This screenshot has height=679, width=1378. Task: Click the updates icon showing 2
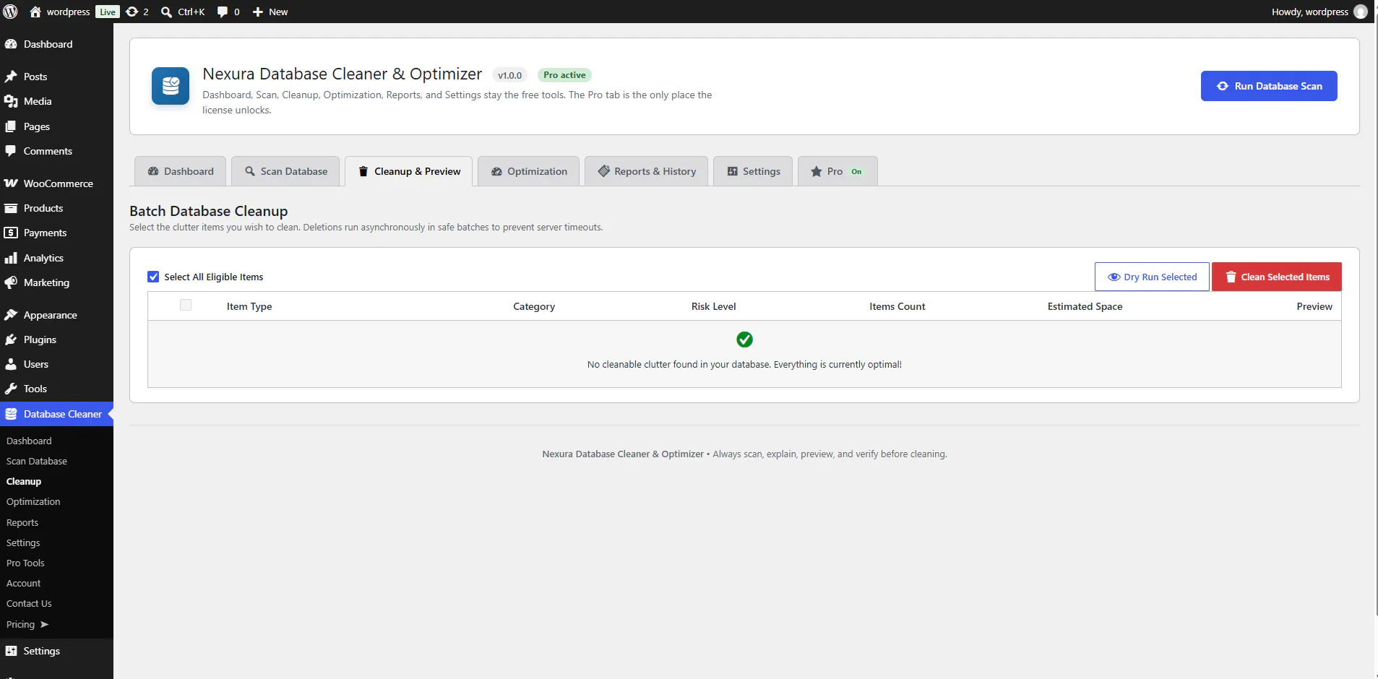point(132,12)
